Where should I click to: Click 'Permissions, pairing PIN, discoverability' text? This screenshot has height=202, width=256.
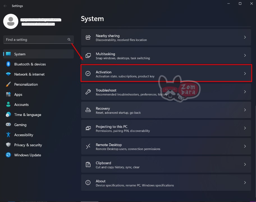(123, 131)
